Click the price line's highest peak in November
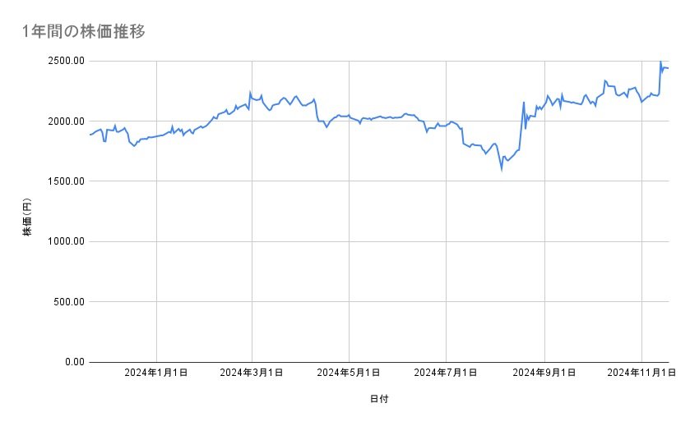690x426 pixels. (x=660, y=62)
